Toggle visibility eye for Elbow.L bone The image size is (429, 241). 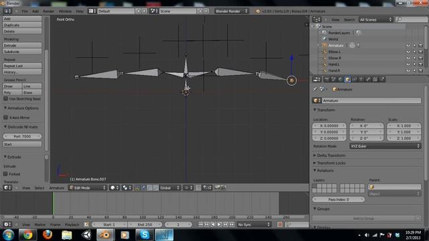tap(408, 52)
